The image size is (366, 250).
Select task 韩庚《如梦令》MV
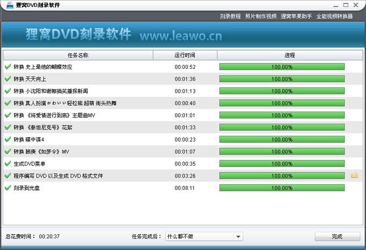41,152
